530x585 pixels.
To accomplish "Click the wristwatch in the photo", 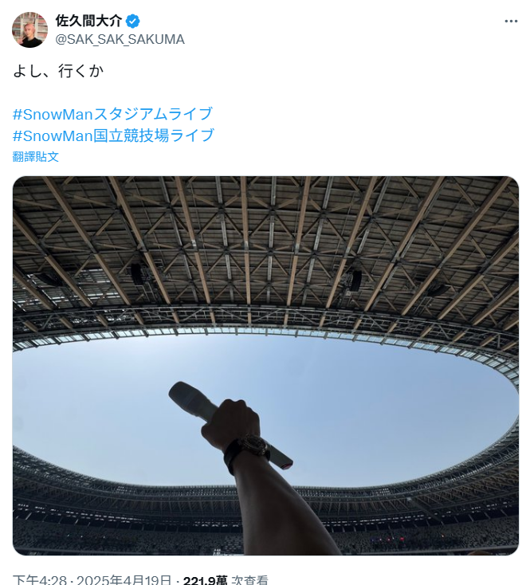I will (x=249, y=450).
